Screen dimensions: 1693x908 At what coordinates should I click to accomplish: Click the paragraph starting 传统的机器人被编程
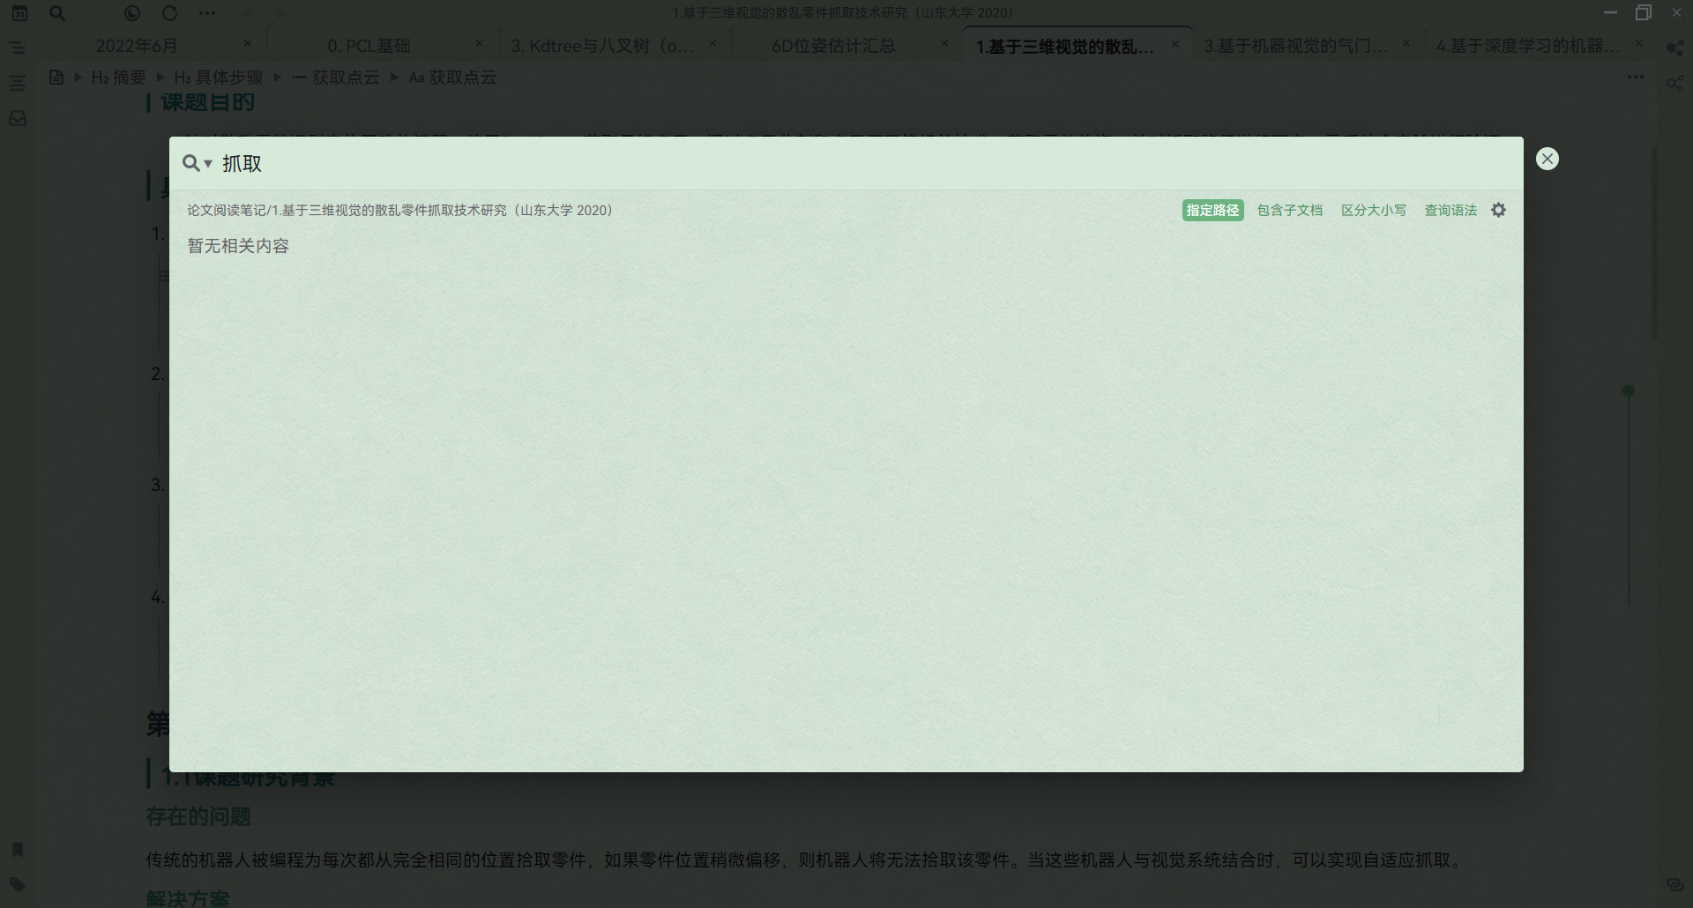tap(804, 860)
